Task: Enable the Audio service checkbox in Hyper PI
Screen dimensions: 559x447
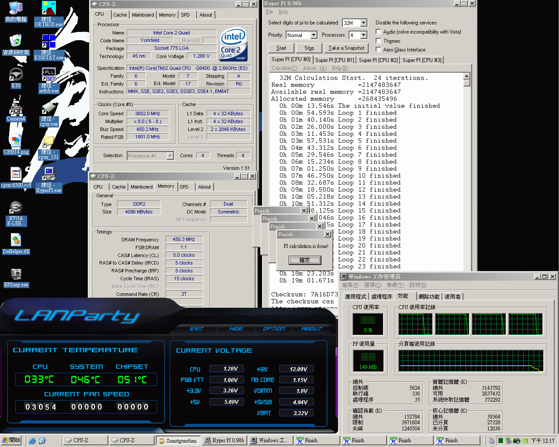Action: [378, 31]
